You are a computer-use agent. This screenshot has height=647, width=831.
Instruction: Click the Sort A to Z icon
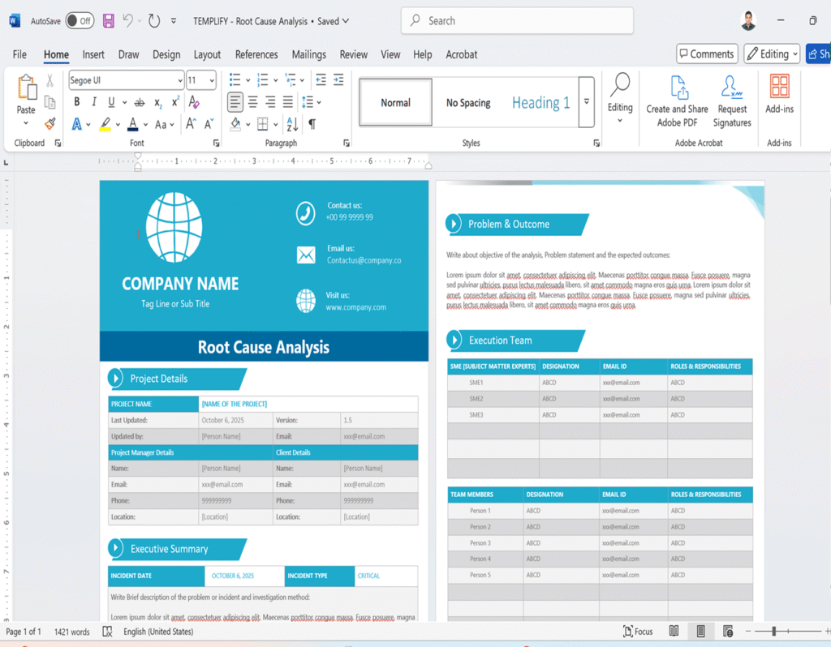pyautogui.click(x=292, y=124)
